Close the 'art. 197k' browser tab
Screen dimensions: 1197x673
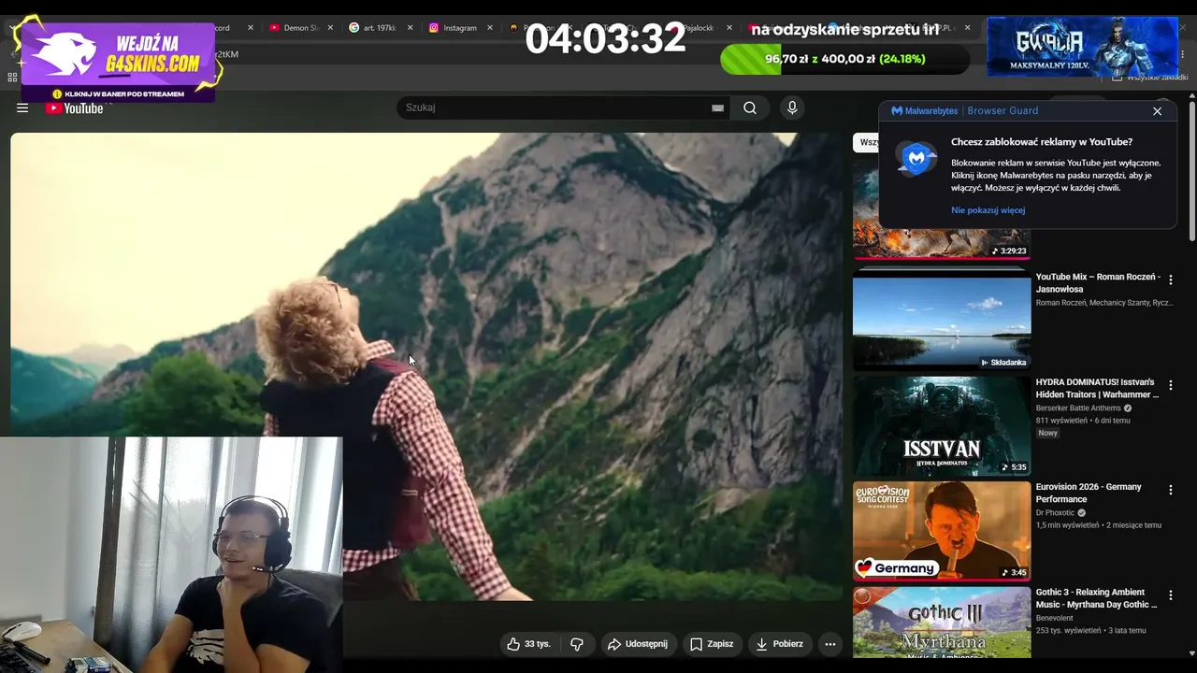tap(411, 28)
